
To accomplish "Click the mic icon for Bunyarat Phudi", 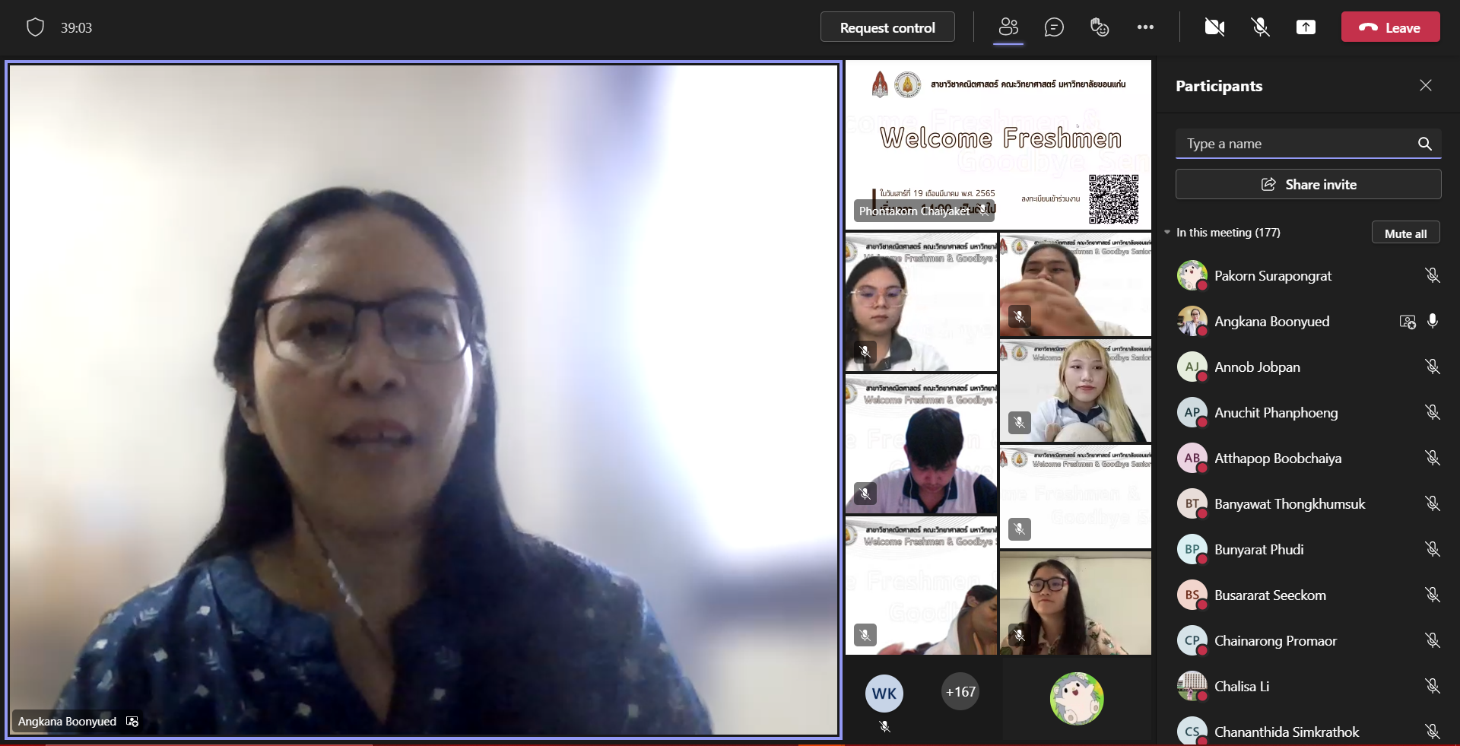I will click(1433, 549).
